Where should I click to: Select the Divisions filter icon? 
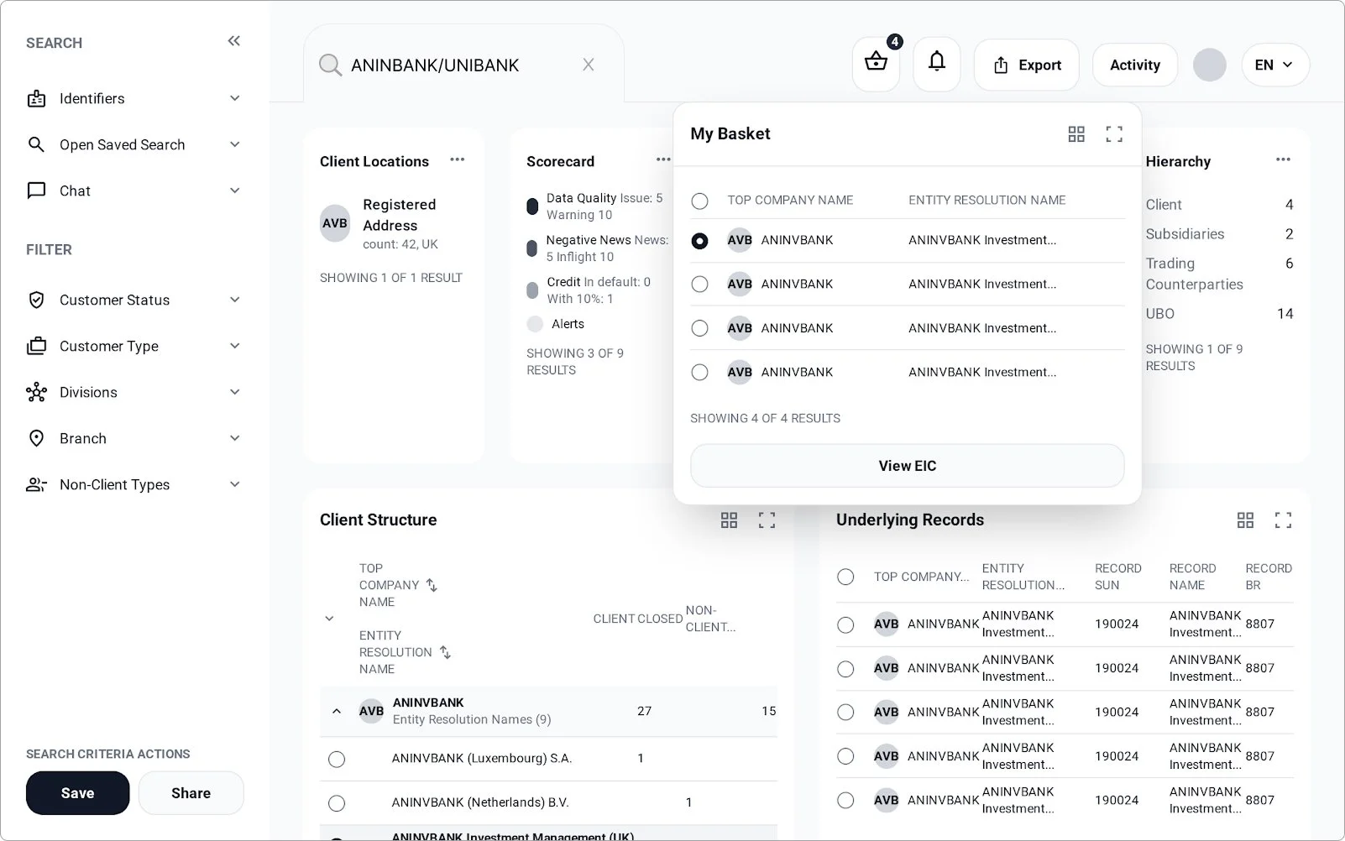click(36, 392)
